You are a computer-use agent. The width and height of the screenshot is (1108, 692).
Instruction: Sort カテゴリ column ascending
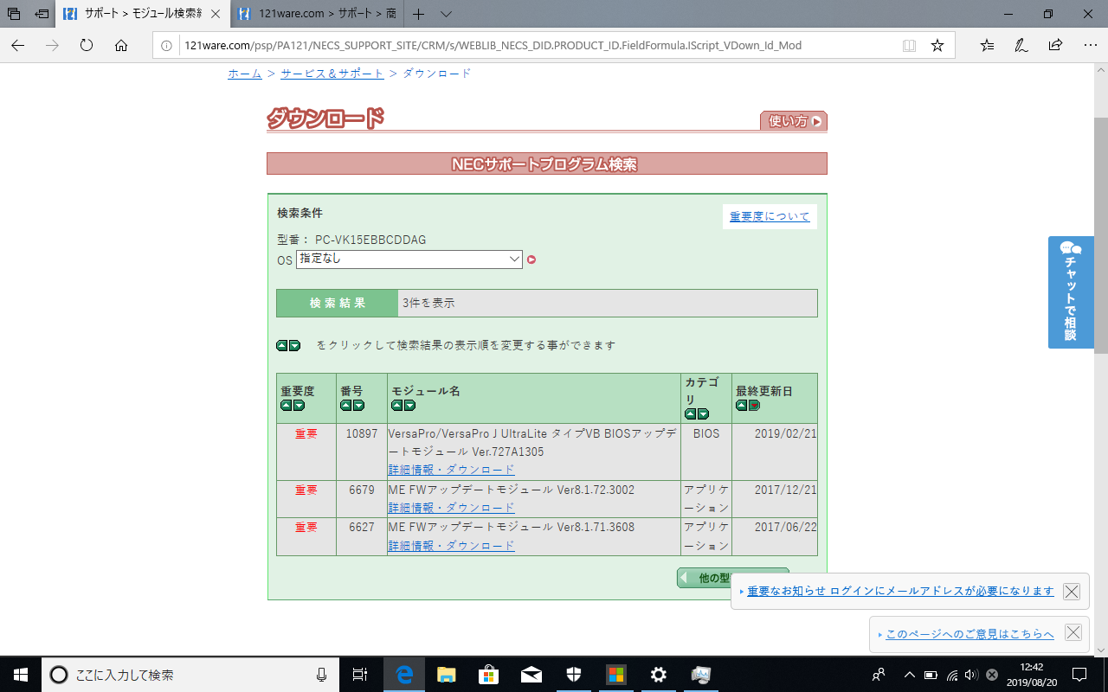click(690, 414)
